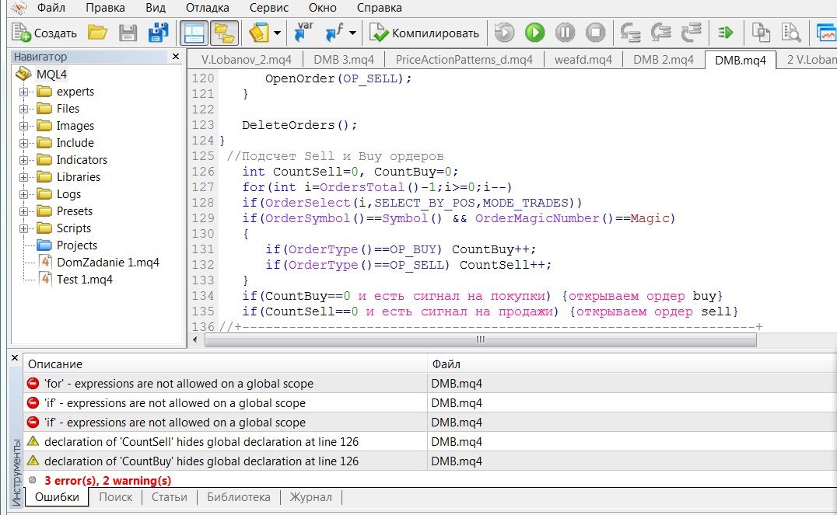
Task: Start debugging with the green play button
Action: tap(534, 33)
